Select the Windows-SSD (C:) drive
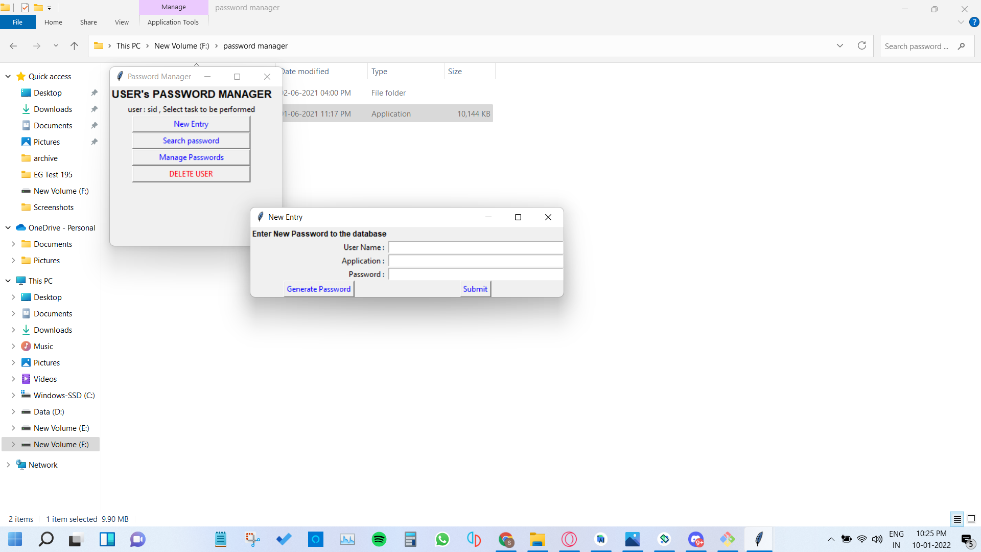The image size is (981, 552). coord(64,395)
